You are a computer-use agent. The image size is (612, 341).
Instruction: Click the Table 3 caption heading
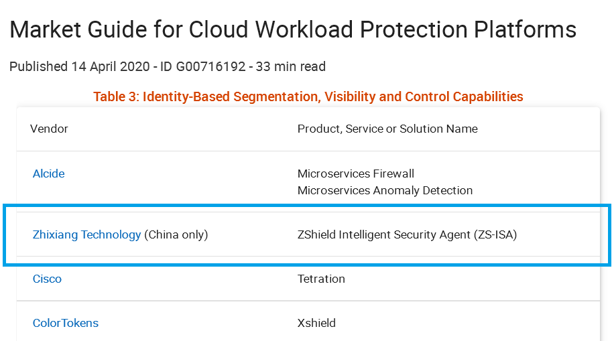pos(308,96)
